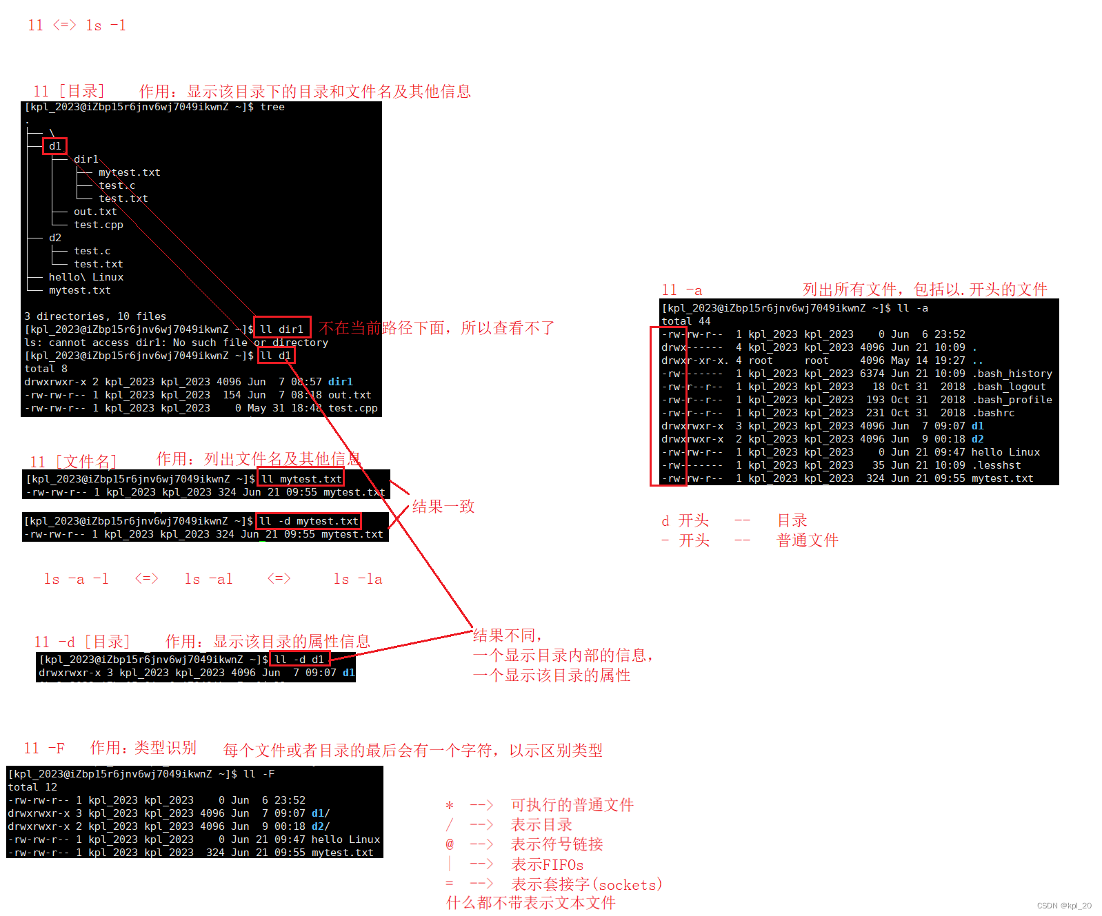The image size is (1102, 916).
Task: Select the red heading "ll [目录]"
Action: 69,91
